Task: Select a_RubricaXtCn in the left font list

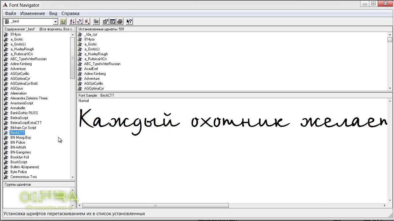Action: 22,54
